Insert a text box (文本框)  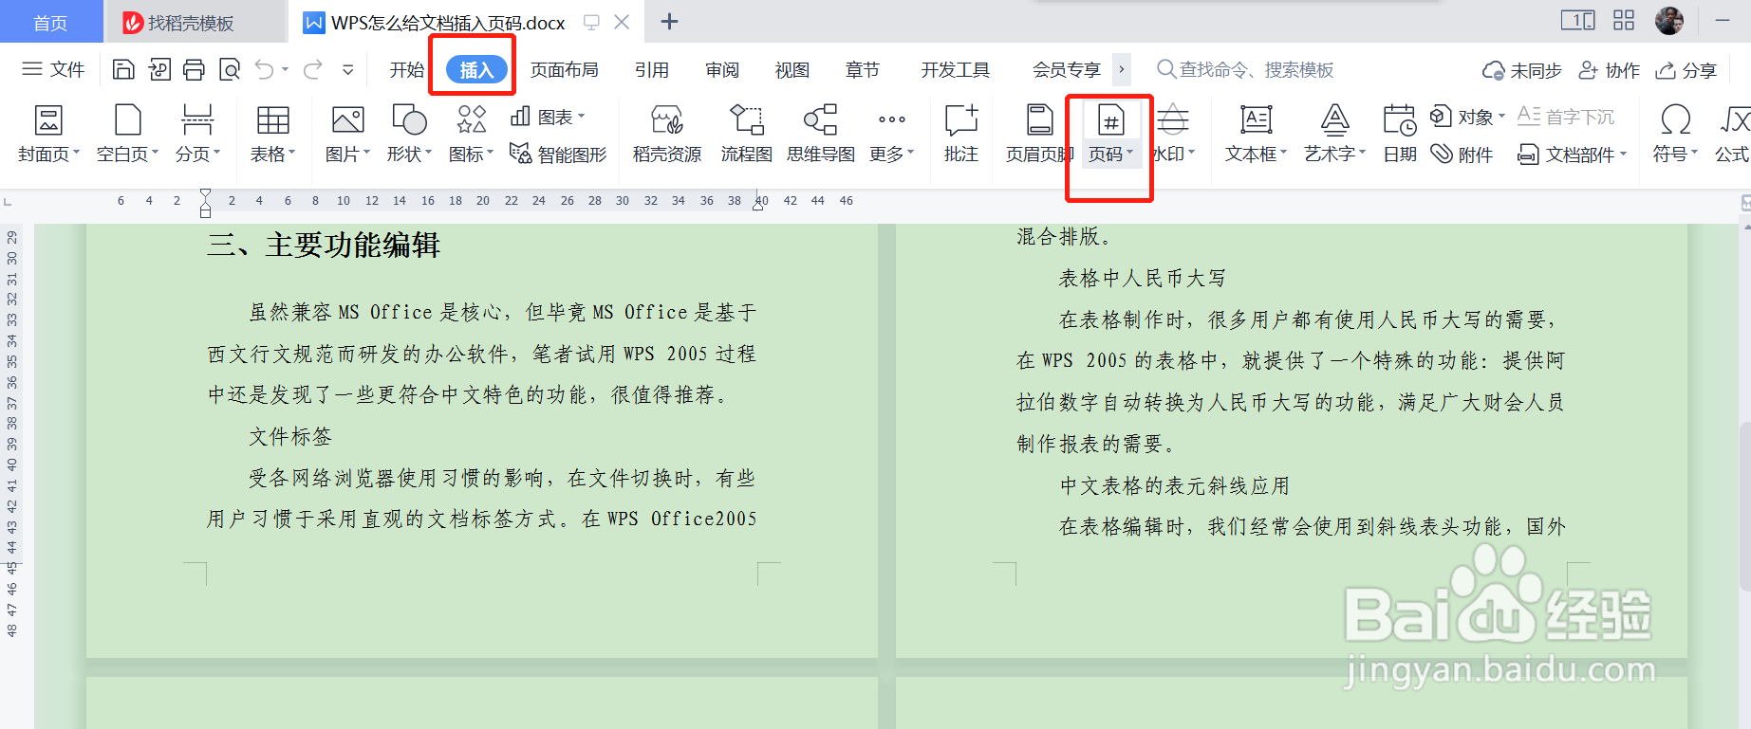pyautogui.click(x=1256, y=134)
